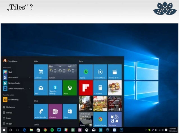Launch Slack from Most used list

[x=8, y=72]
